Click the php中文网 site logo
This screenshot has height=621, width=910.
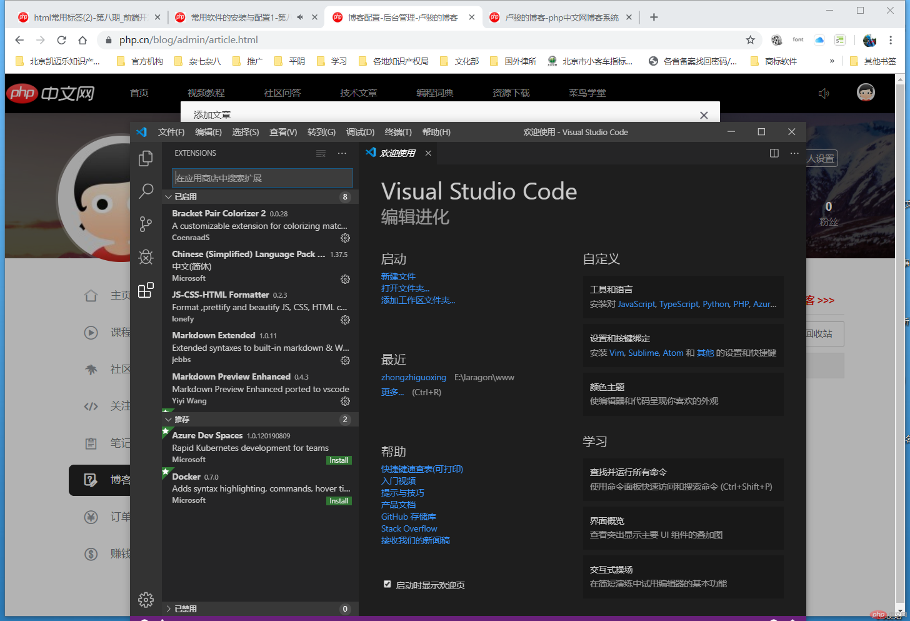coord(51,93)
